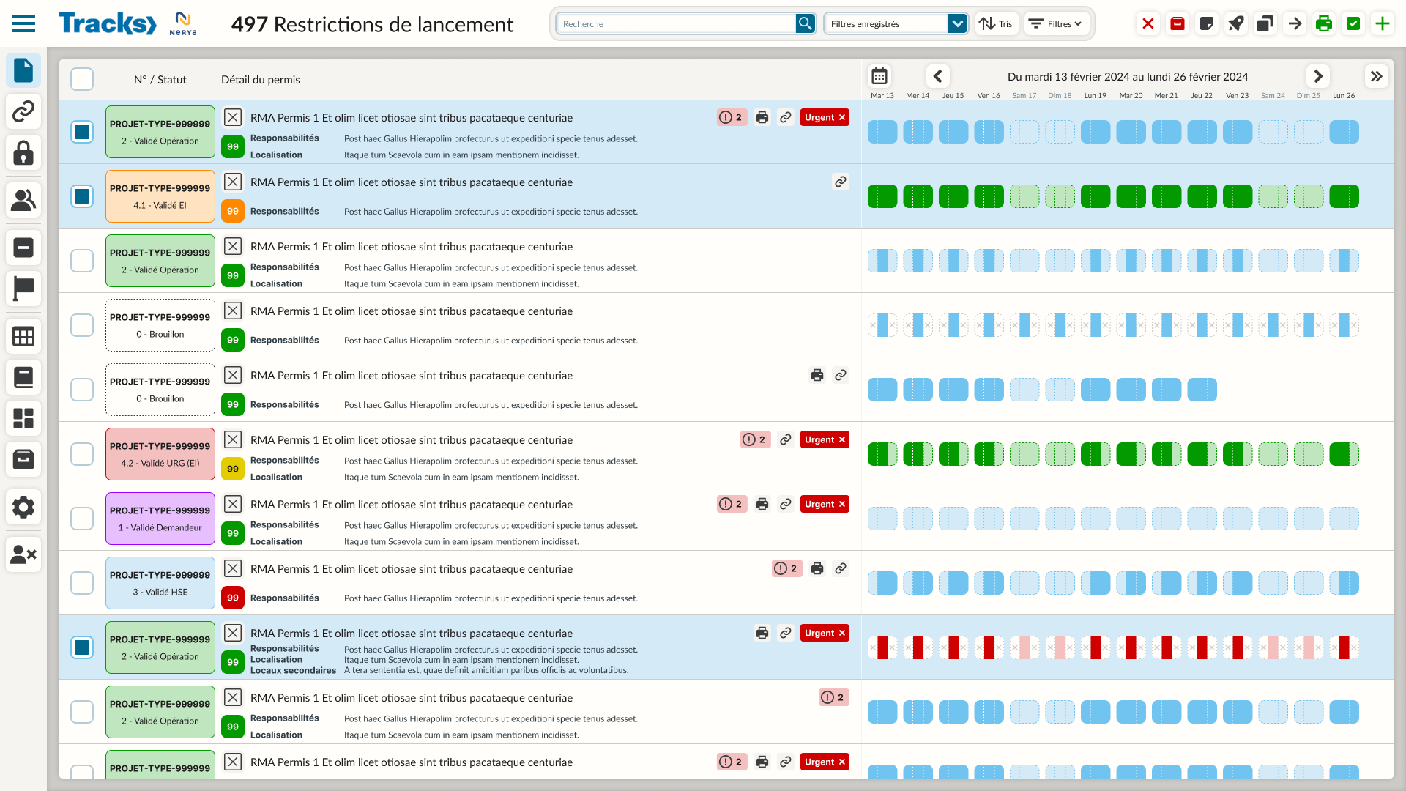Check the first 0 - Brouillon row checkbox
This screenshot has width=1406, height=791.
pyautogui.click(x=82, y=325)
